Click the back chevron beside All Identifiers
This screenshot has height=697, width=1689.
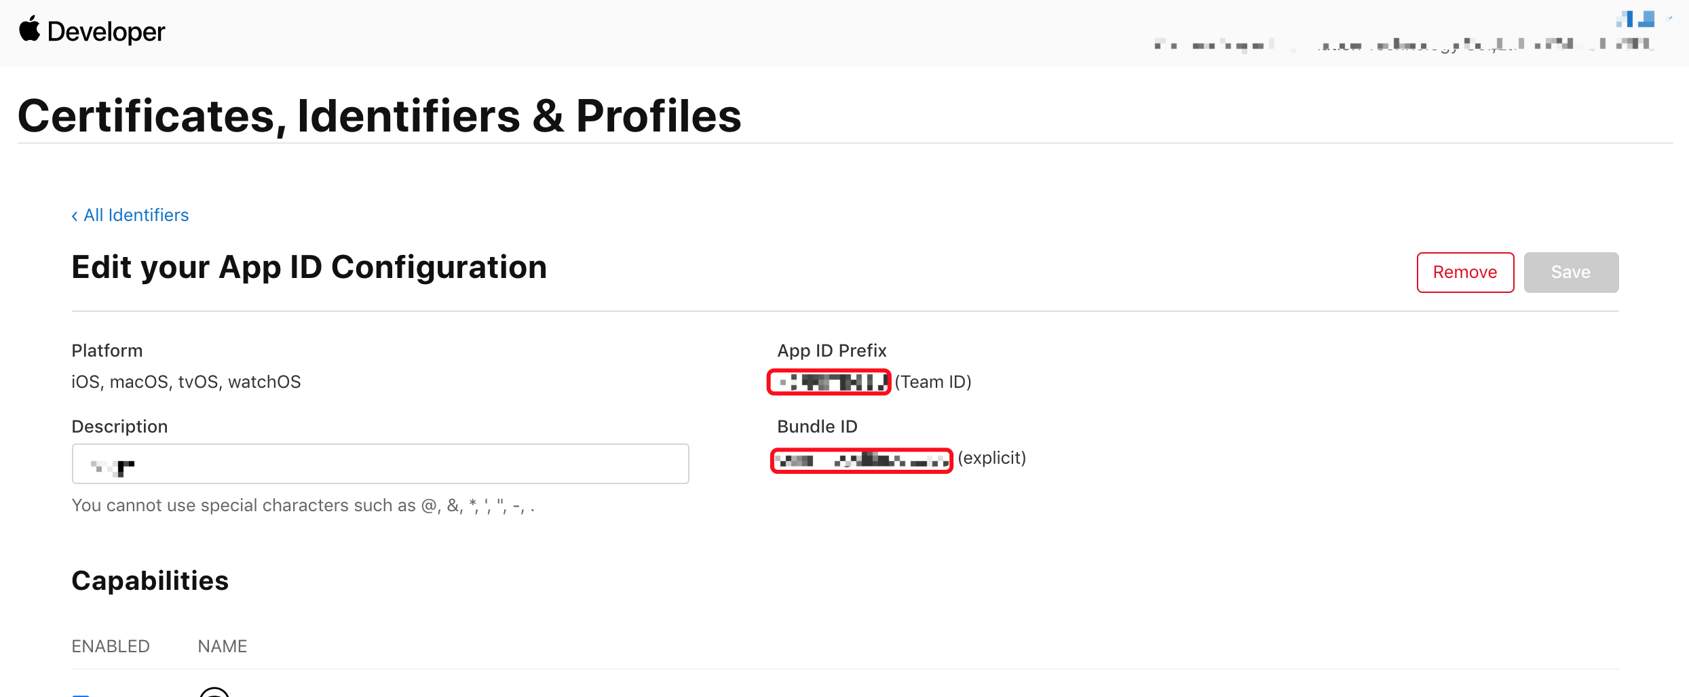pos(75,216)
